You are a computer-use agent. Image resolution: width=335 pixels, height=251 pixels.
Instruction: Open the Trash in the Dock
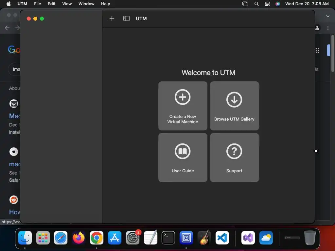tap(310, 238)
